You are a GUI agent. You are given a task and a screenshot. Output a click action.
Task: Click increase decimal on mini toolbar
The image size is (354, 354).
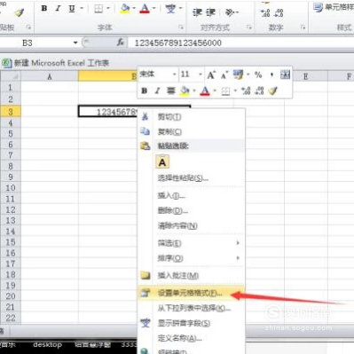tap(246, 90)
